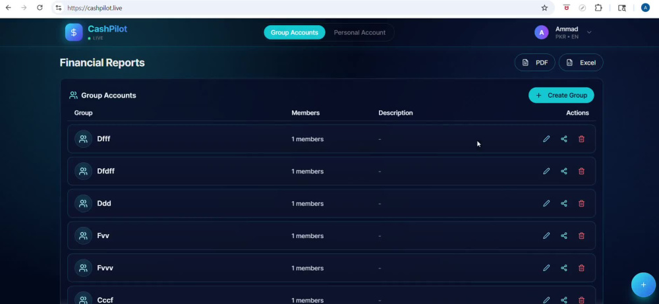The image size is (659, 304).
Task: View site information icon in address bar
Action: (59, 8)
